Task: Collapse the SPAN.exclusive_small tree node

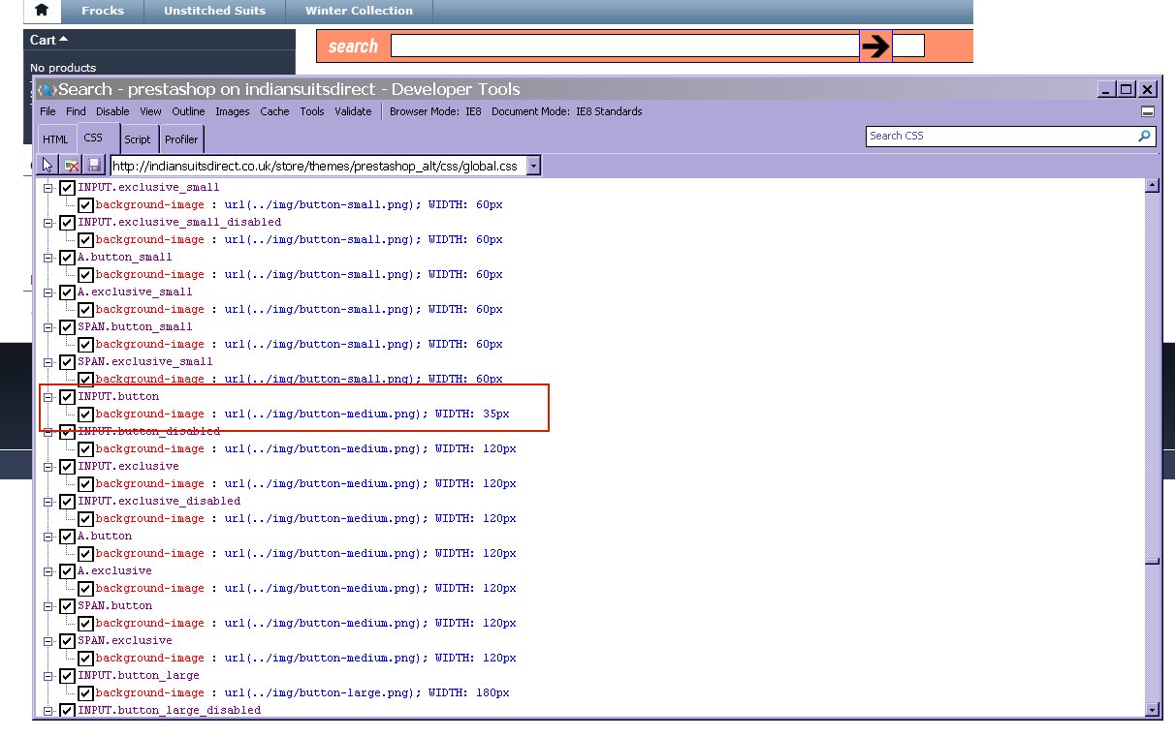Action: coord(48,362)
